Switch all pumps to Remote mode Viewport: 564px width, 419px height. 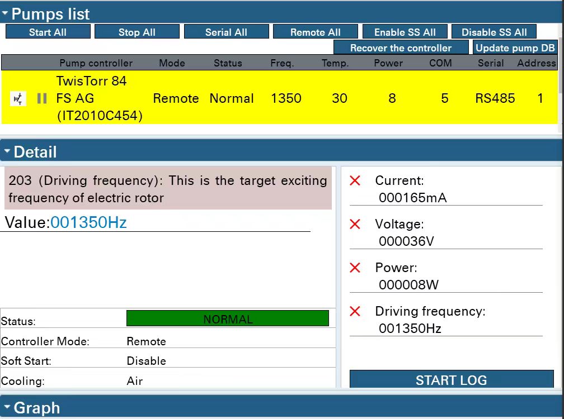[315, 32]
